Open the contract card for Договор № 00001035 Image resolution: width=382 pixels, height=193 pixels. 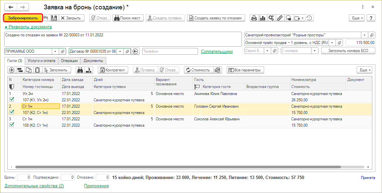[127, 51]
